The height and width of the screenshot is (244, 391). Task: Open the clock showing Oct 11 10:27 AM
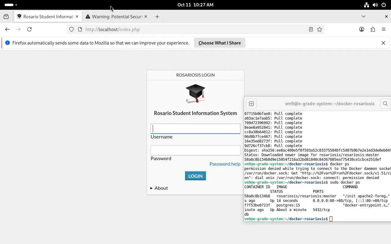[195, 5]
